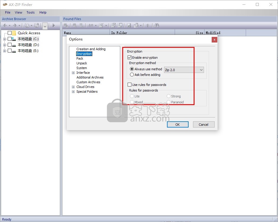Click the up-down arrows sort icon
The width and height of the screenshot is (278, 222).
coord(91,25)
